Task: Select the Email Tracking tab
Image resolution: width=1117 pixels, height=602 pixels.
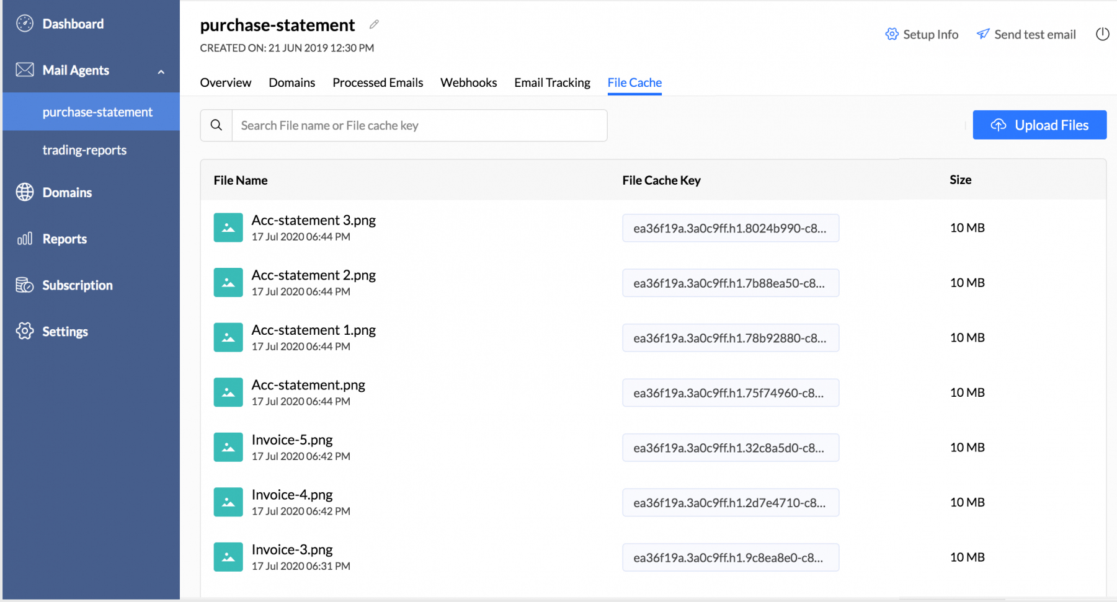Action: coord(552,82)
